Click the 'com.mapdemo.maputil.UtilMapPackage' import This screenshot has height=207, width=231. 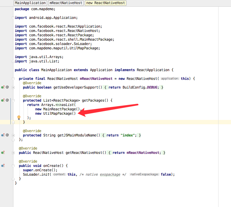pos(64,48)
